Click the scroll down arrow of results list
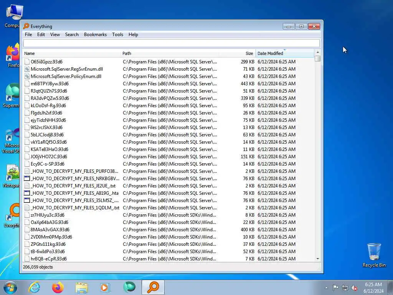The image size is (393, 295). tap(317, 259)
